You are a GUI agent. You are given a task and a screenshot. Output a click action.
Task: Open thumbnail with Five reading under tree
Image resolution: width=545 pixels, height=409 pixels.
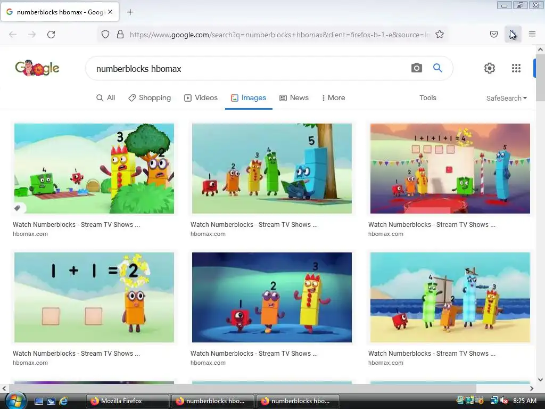[272, 168]
